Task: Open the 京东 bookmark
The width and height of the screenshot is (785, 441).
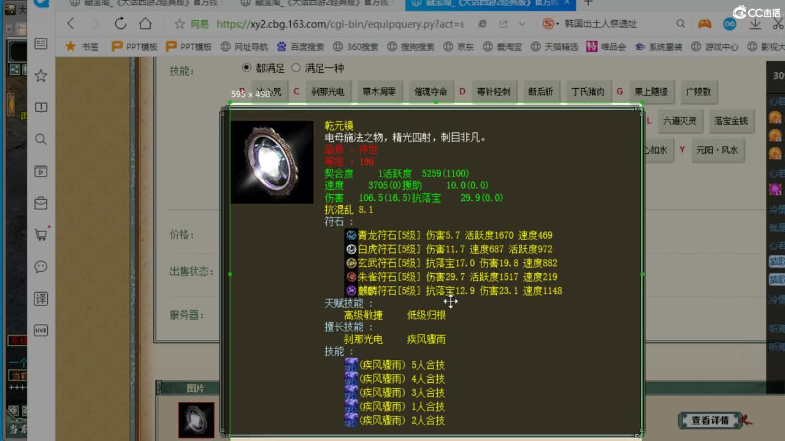Action: pyautogui.click(x=458, y=47)
